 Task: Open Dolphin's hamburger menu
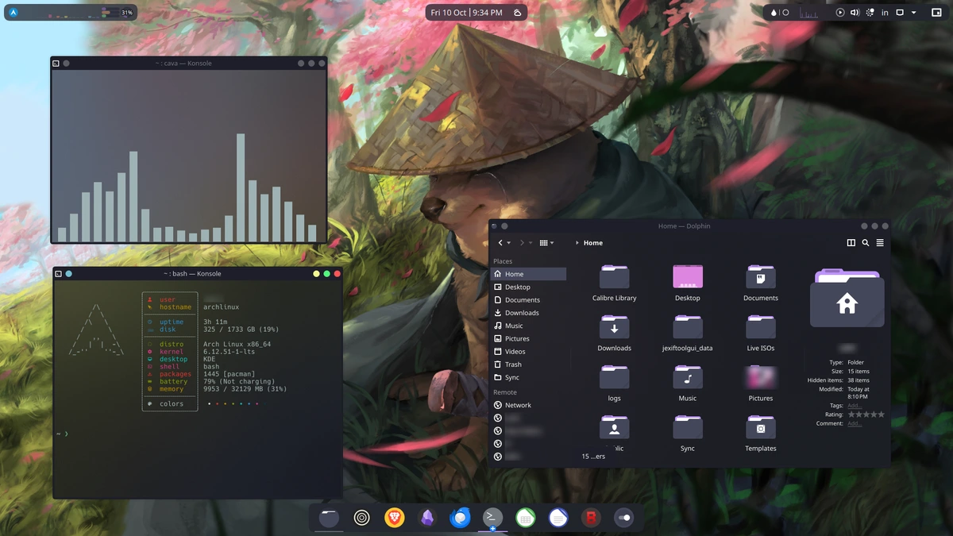tap(879, 243)
